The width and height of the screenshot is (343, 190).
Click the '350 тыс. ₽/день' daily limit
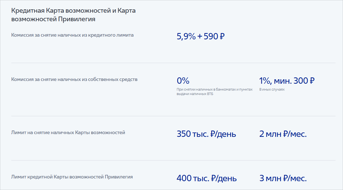coord(206,134)
